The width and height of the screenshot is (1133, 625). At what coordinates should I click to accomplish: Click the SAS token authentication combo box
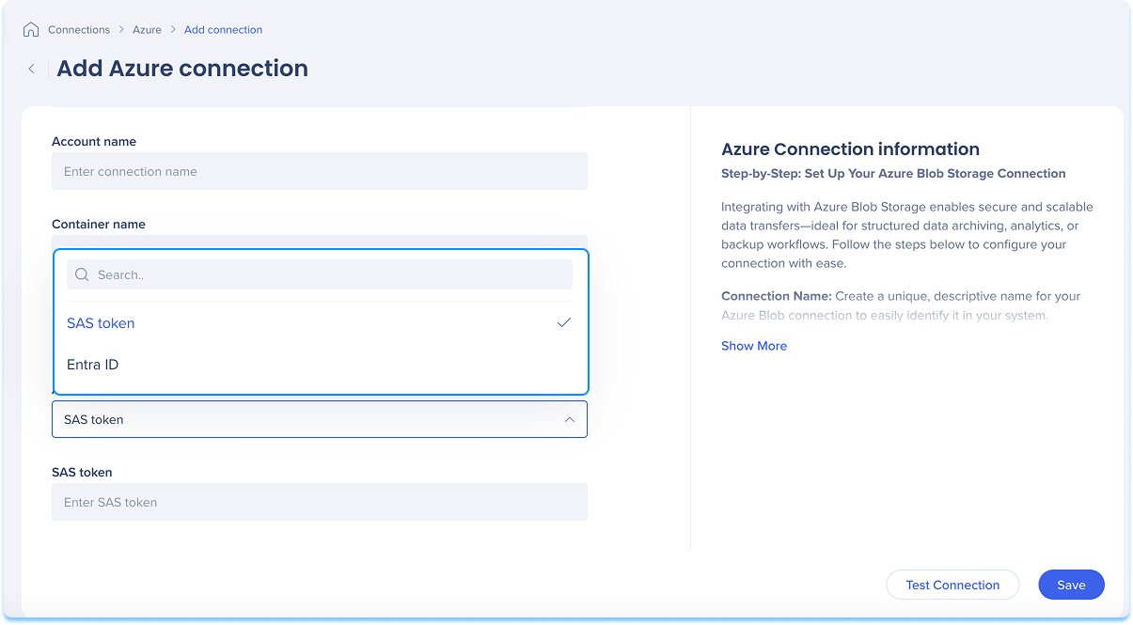[x=320, y=419]
